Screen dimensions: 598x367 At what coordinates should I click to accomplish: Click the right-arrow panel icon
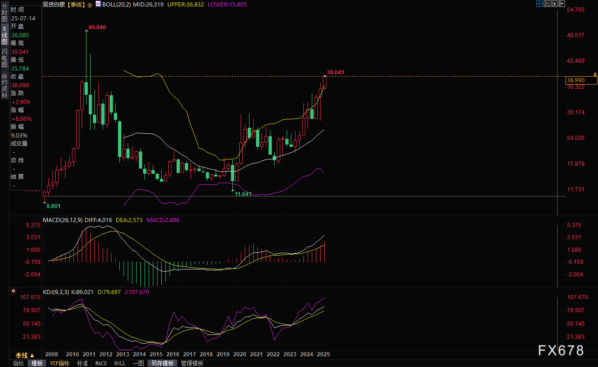tap(562, 4)
